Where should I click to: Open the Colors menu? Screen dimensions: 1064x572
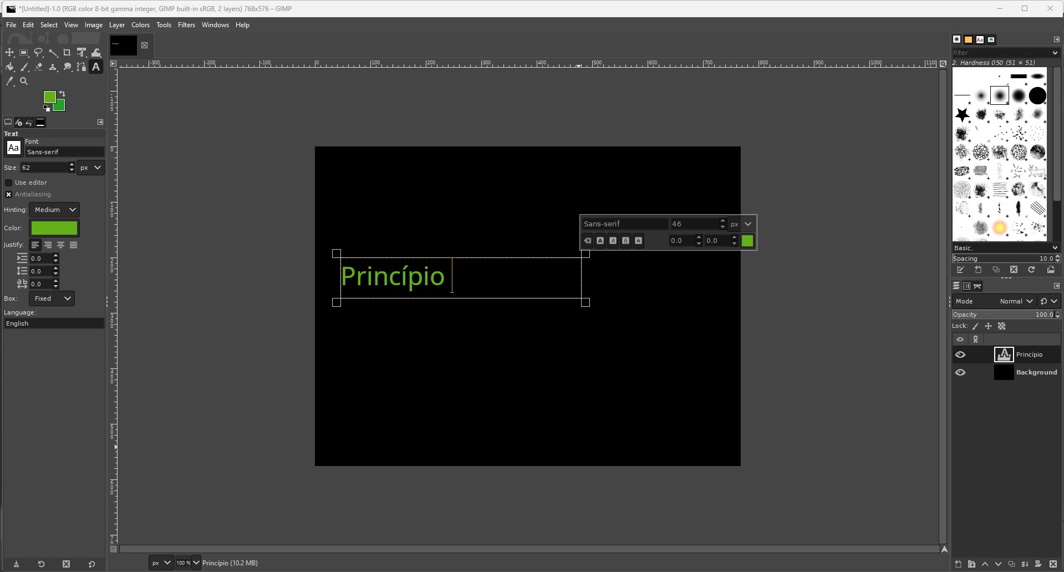click(x=140, y=25)
